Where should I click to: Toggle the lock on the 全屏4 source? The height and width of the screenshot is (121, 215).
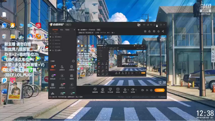click(x=53, y=50)
